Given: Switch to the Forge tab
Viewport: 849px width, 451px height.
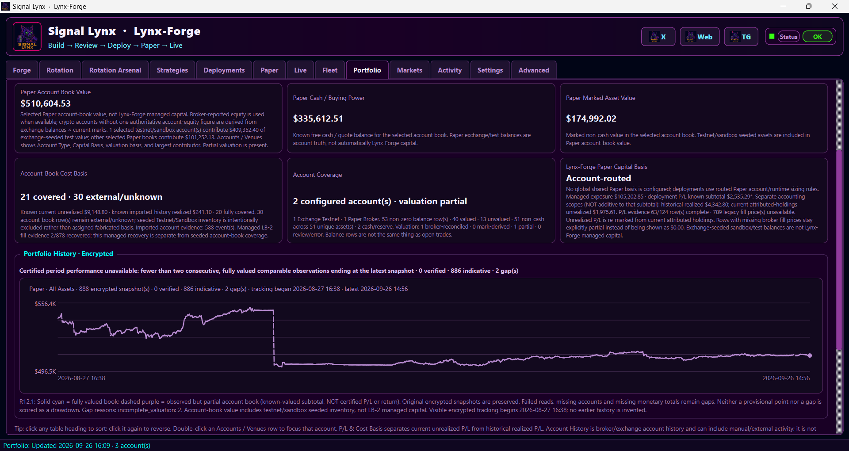Looking at the screenshot, I should (22, 70).
